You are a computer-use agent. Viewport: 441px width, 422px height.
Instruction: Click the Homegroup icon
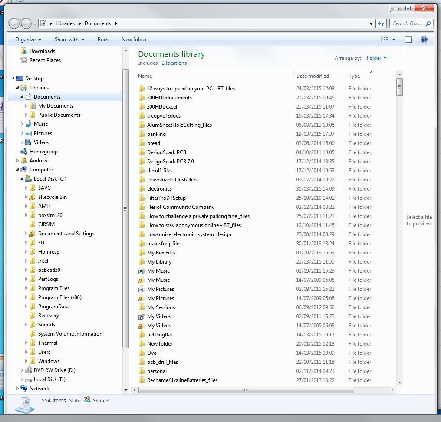[24, 152]
